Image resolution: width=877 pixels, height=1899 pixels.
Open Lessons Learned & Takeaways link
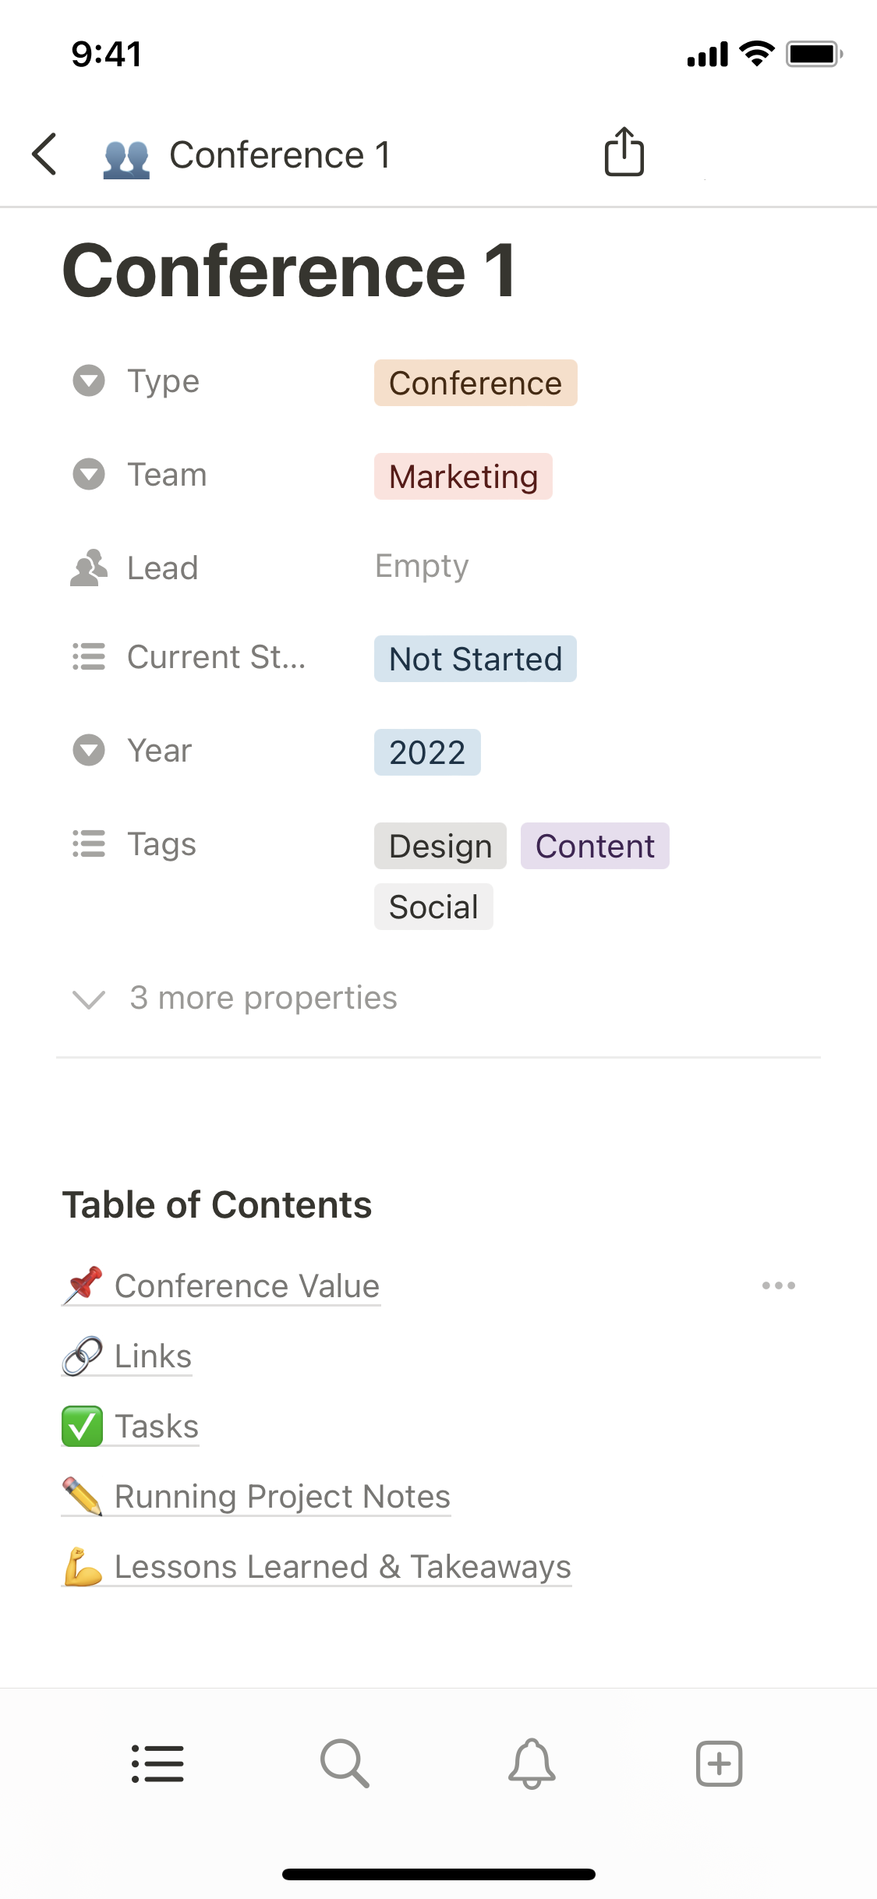point(341,1567)
